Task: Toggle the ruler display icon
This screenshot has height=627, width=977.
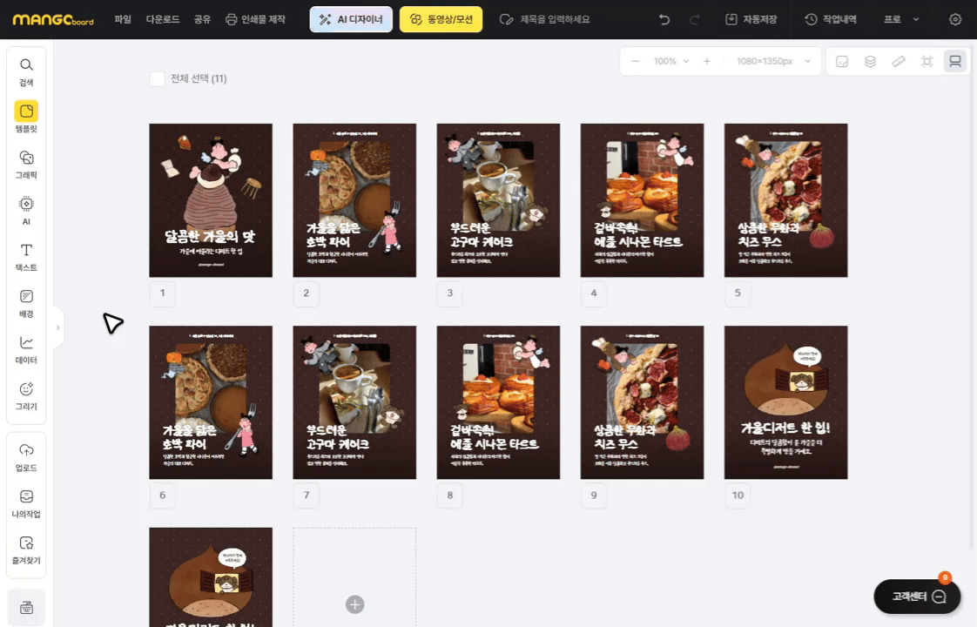Action: (x=899, y=61)
